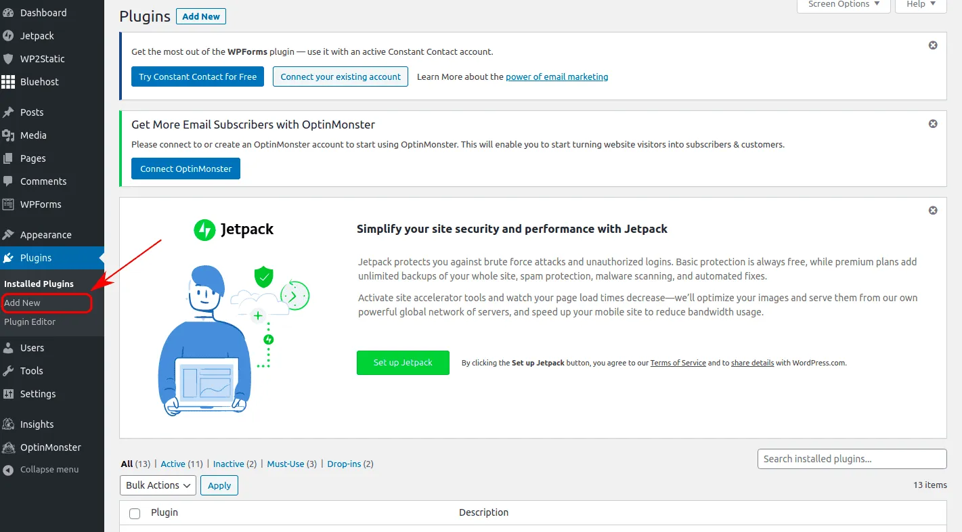The width and height of the screenshot is (962, 532).
Task: Open Posts via the pushpin icon
Action: 8,112
